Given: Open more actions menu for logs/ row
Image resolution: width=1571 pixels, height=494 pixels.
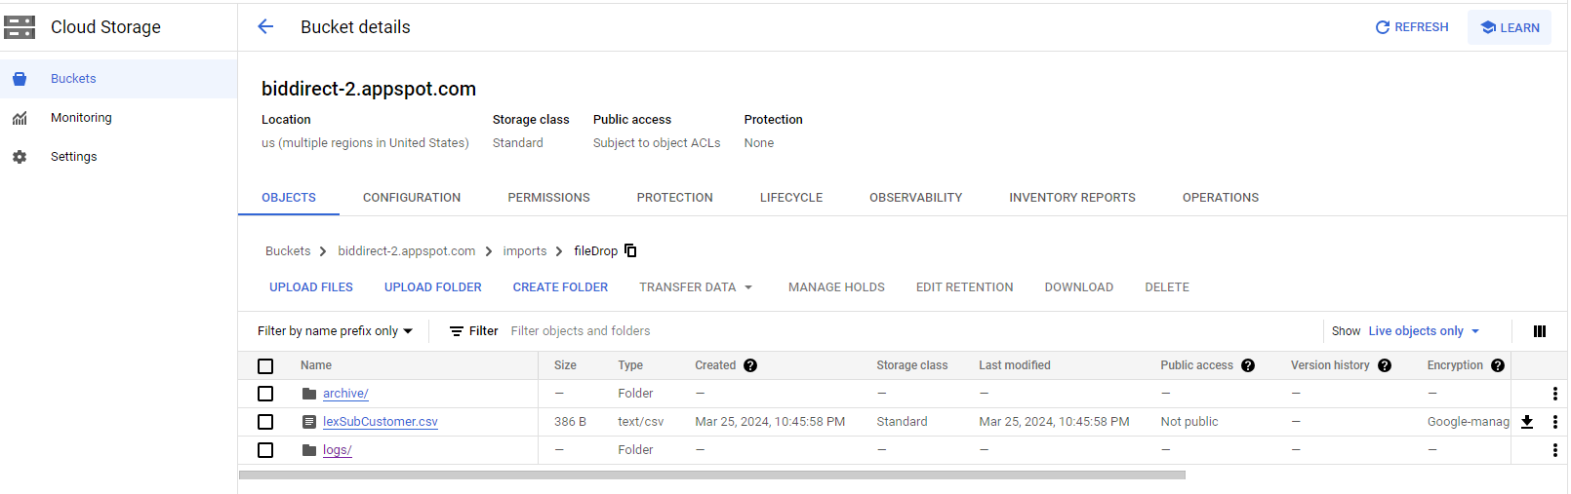Looking at the screenshot, I should coord(1555,450).
